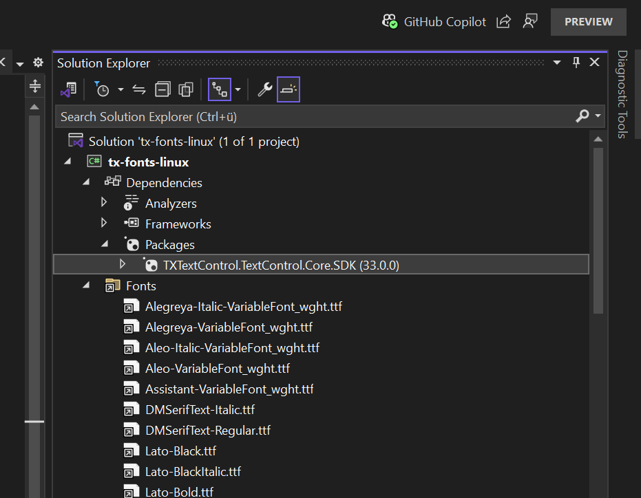
Task: Toggle the file nesting view button
Action: pyautogui.click(x=220, y=89)
